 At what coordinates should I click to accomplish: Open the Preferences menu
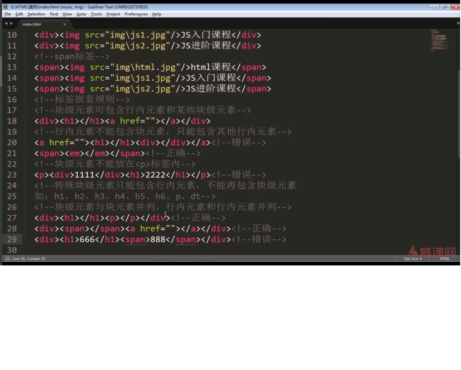(136, 14)
